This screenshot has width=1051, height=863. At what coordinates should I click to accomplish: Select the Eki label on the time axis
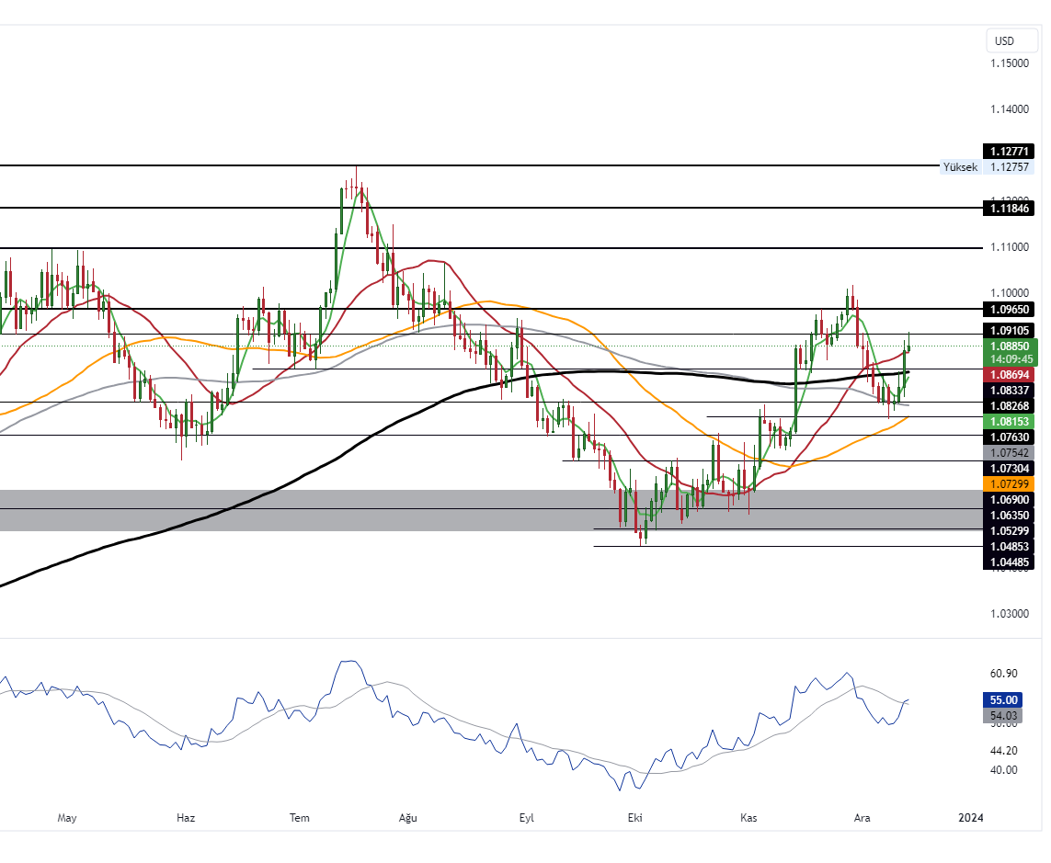pyautogui.click(x=634, y=817)
